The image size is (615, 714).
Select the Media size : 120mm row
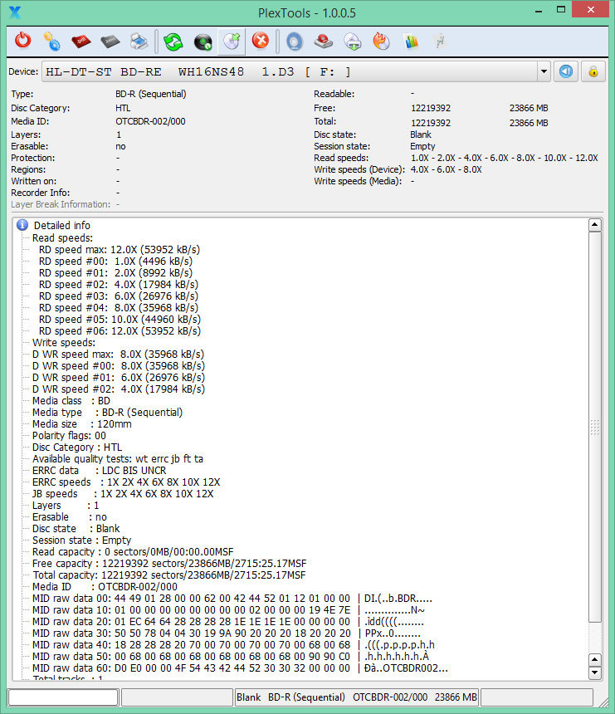coord(82,424)
